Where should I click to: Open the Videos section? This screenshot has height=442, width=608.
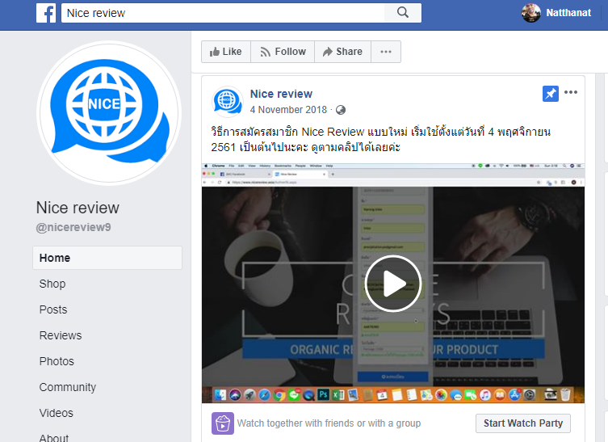(57, 413)
